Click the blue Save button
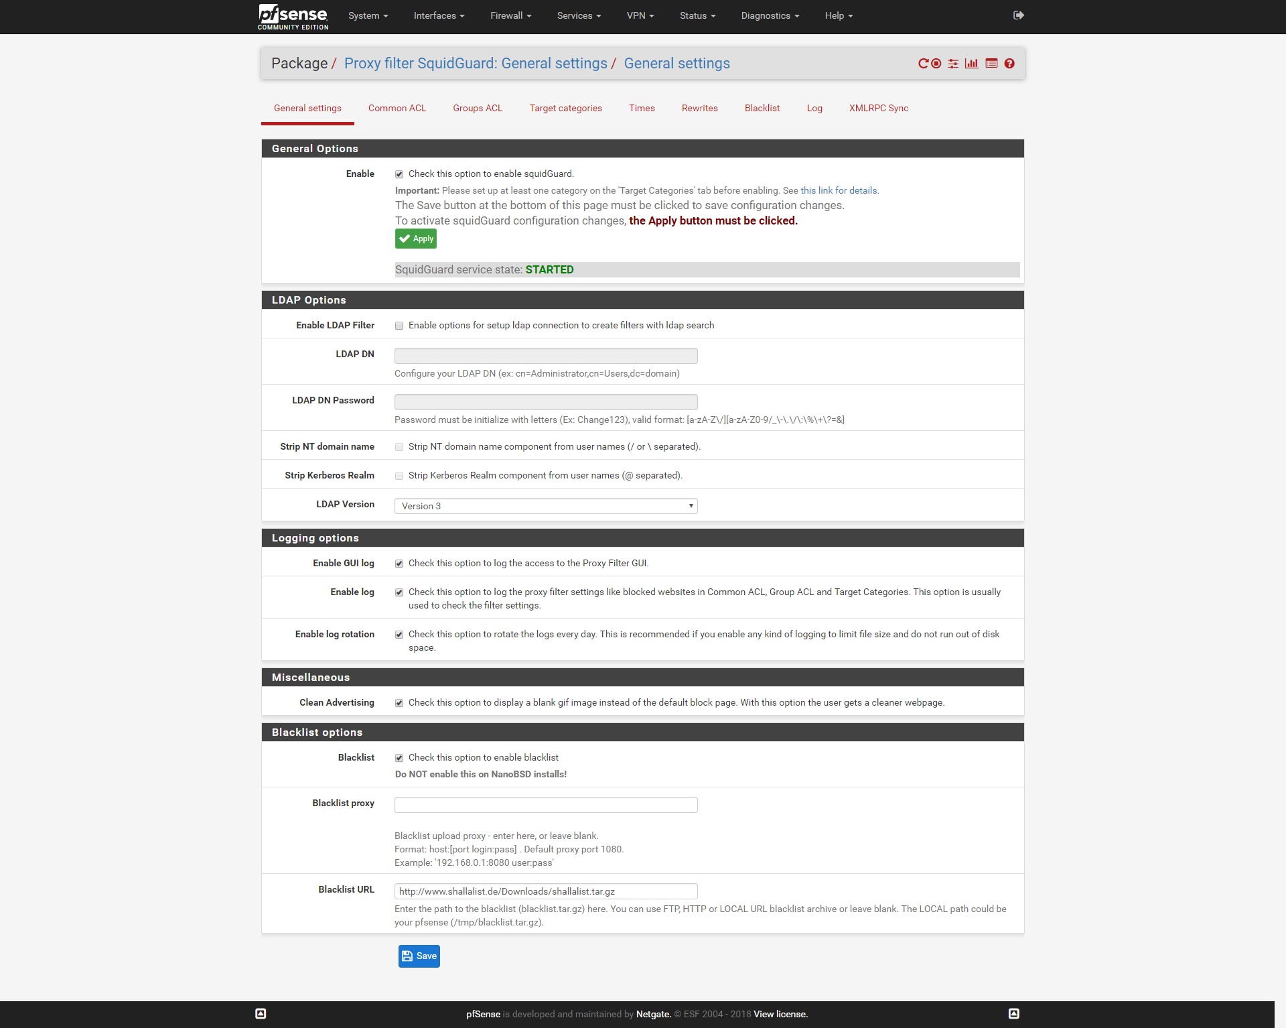The image size is (1286, 1028). 419,956
